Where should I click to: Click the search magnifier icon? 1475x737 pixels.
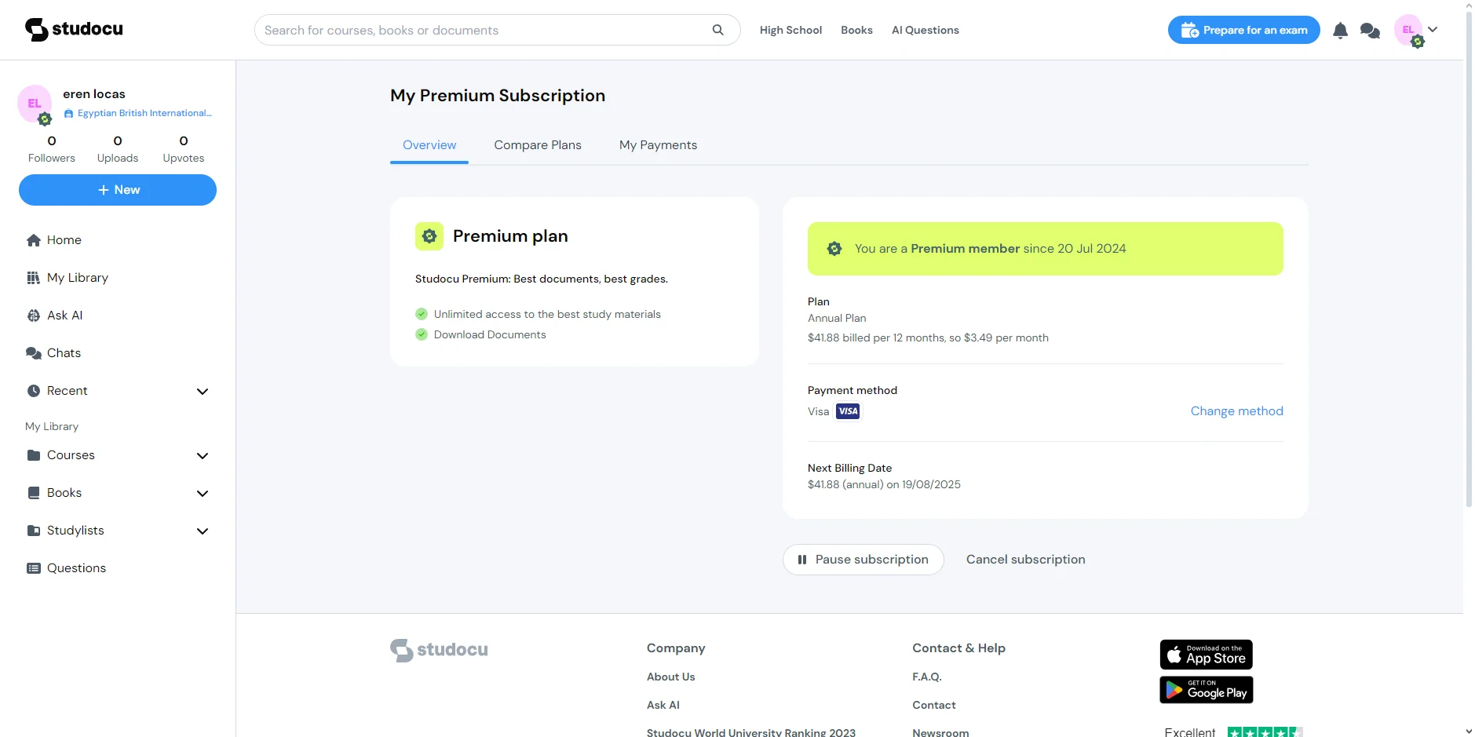(717, 30)
